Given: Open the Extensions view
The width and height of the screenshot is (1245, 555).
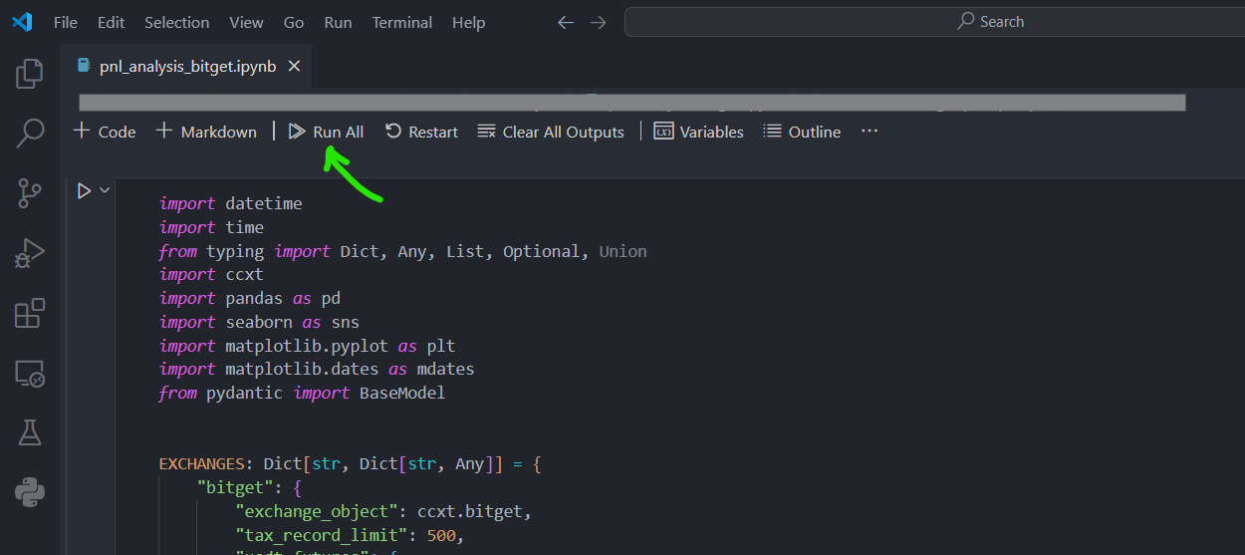Looking at the screenshot, I should tap(30, 313).
